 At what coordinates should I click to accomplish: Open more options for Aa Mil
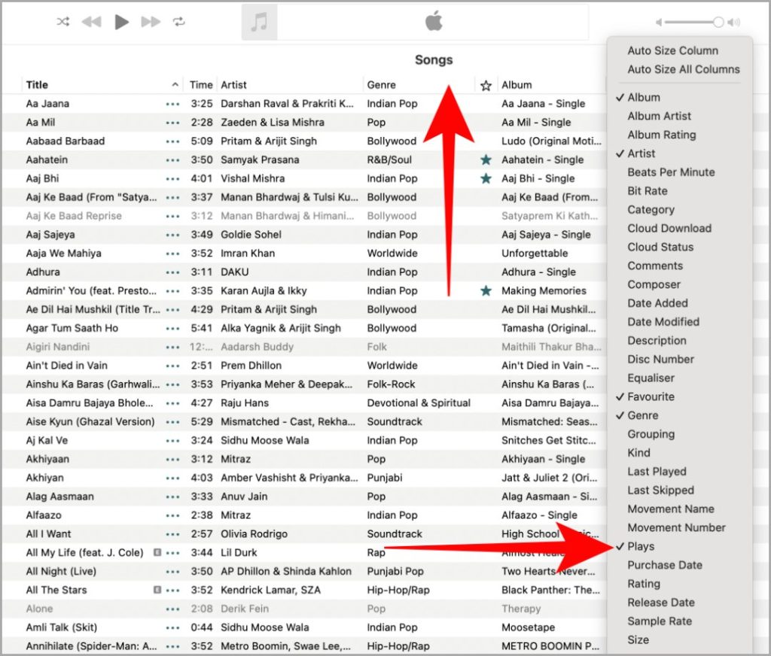click(x=172, y=123)
